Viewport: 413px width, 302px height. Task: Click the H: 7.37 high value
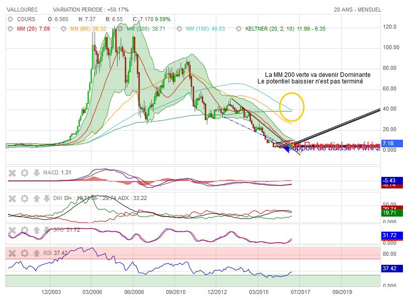point(87,19)
